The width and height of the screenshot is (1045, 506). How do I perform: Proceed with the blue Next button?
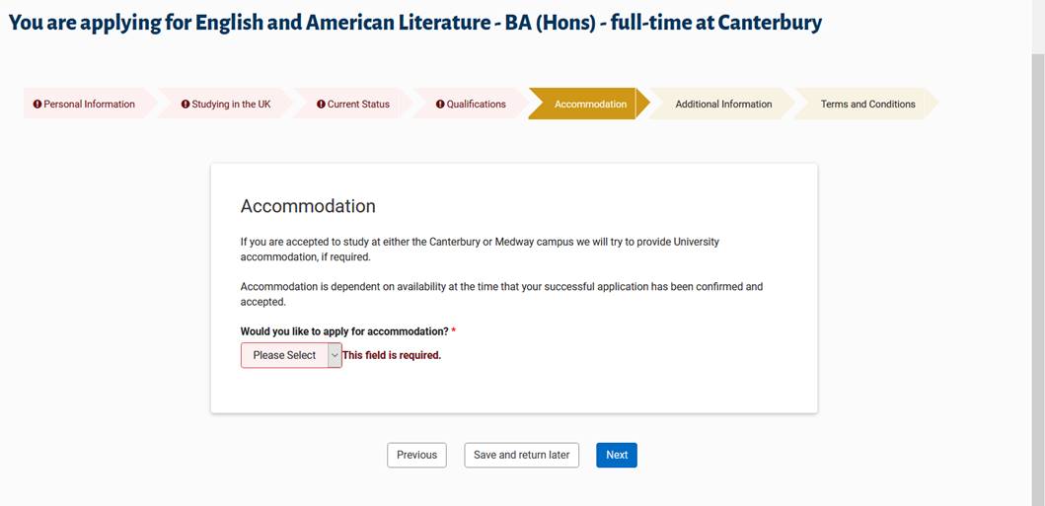pyautogui.click(x=617, y=455)
